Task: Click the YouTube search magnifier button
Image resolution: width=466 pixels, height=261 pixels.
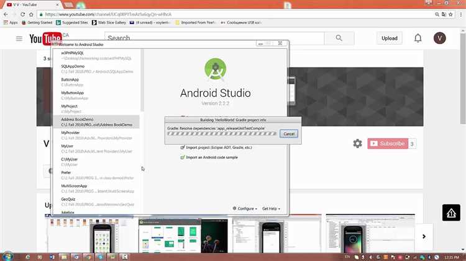Action: pos(339,38)
